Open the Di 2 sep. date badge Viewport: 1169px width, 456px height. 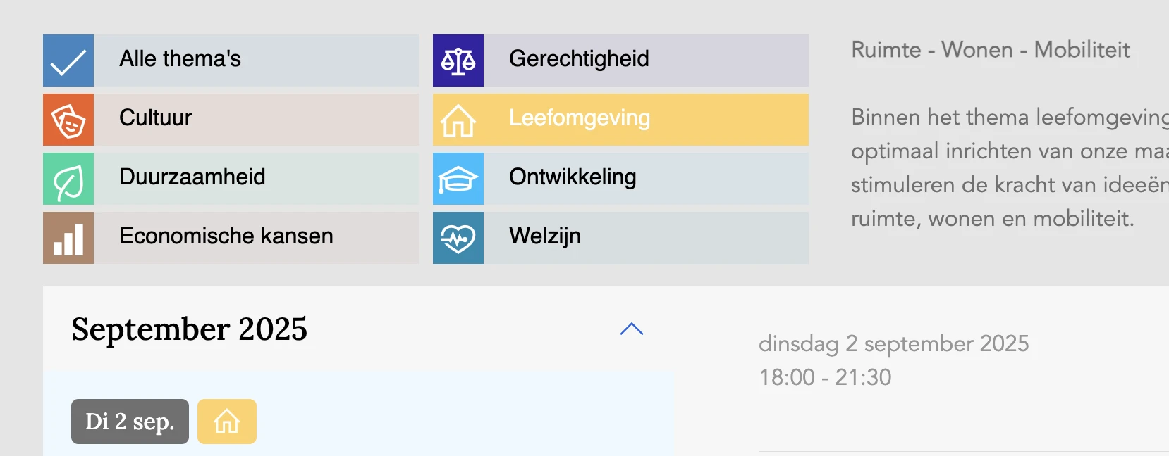point(130,422)
